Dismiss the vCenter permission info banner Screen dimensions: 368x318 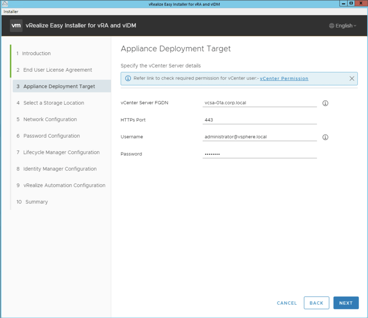[x=352, y=79]
